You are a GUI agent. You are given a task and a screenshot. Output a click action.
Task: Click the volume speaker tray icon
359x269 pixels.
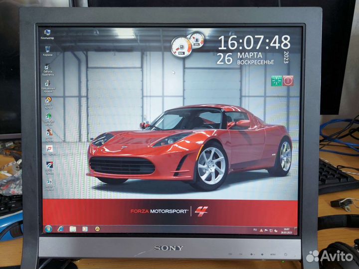coord(276,231)
